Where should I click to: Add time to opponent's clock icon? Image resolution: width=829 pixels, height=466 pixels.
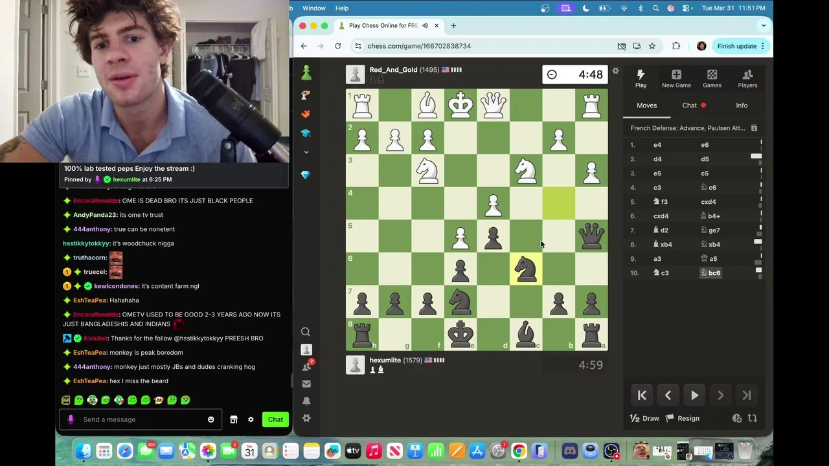tap(736, 418)
